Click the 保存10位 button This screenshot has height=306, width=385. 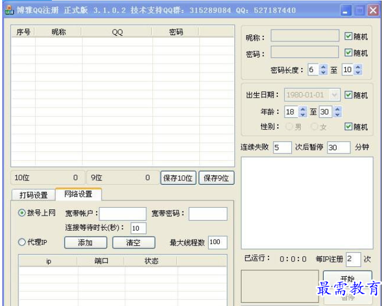pyautogui.click(x=178, y=178)
